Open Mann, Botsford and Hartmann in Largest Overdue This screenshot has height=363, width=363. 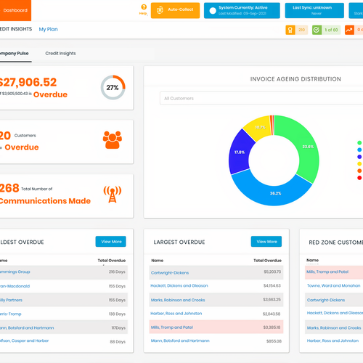point(180,340)
